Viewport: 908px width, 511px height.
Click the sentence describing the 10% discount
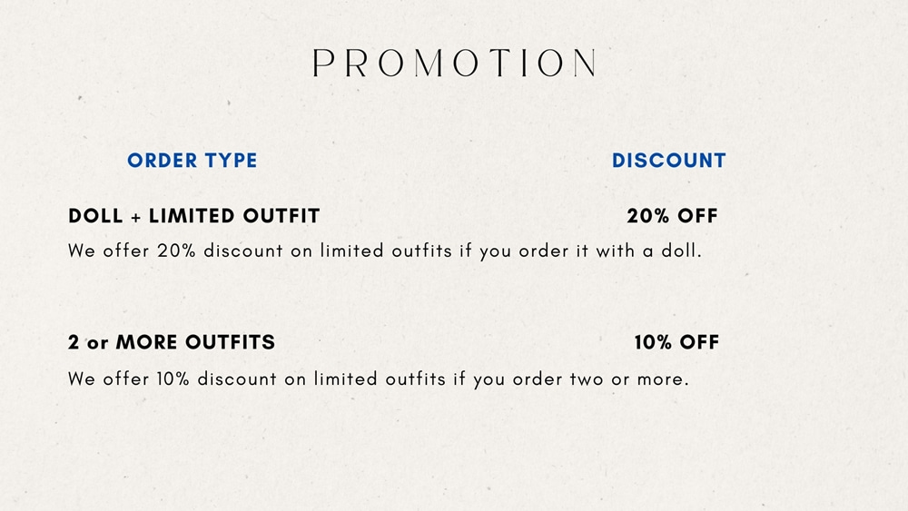pos(379,379)
